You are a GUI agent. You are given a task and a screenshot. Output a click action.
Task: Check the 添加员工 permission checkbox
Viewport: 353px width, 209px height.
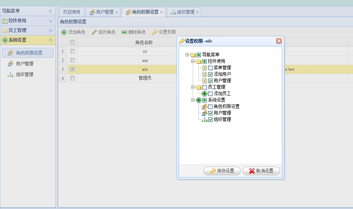tap(210, 94)
